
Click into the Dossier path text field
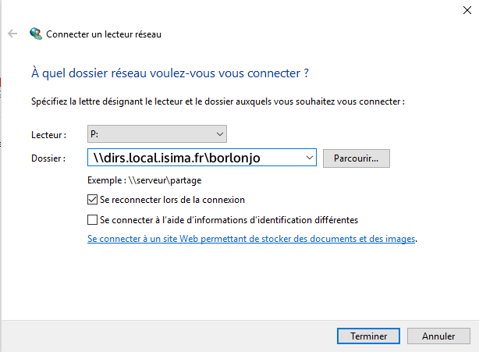[x=193, y=158]
